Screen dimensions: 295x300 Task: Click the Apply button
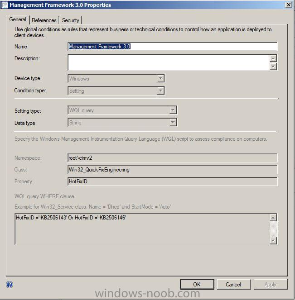point(271,284)
